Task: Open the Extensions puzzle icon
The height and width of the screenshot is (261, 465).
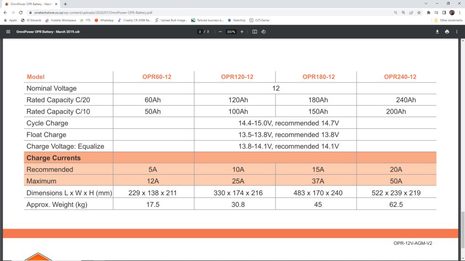Action: pyautogui.click(x=429, y=13)
